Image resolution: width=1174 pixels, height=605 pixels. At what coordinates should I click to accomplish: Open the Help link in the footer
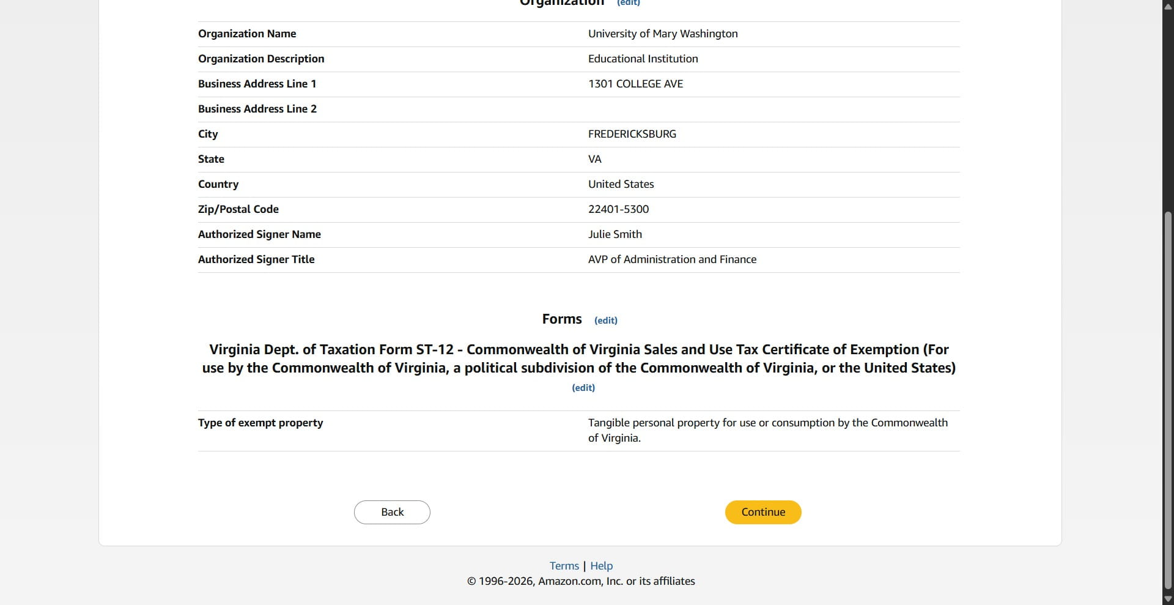click(601, 565)
